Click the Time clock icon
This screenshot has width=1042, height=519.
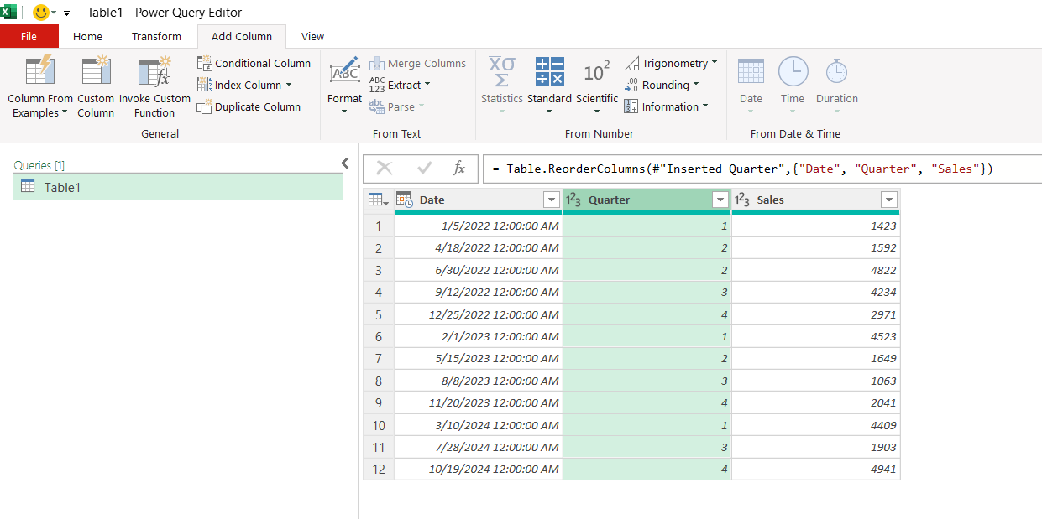tap(793, 71)
